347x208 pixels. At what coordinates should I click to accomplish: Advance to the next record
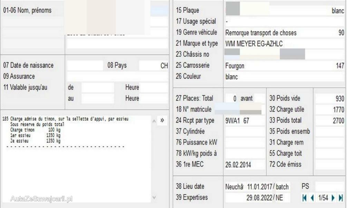(334, 198)
